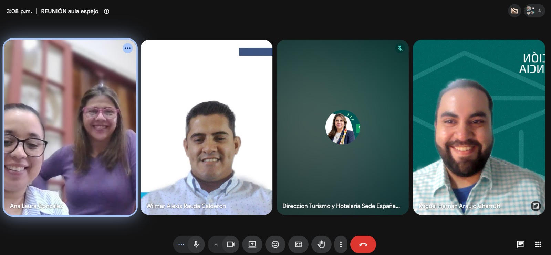The image size is (551, 255).
Task: Click the clock showing '3:08 p.m.'
Action: (x=19, y=11)
